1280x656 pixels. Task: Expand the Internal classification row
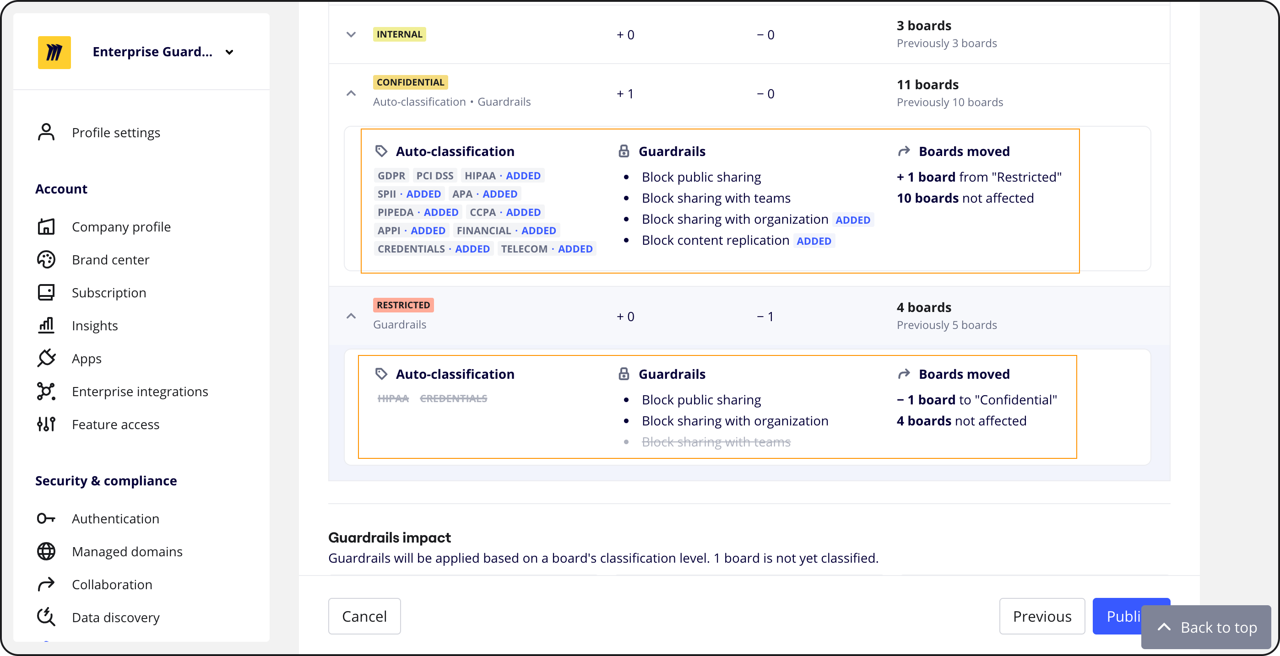pos(351,34)
